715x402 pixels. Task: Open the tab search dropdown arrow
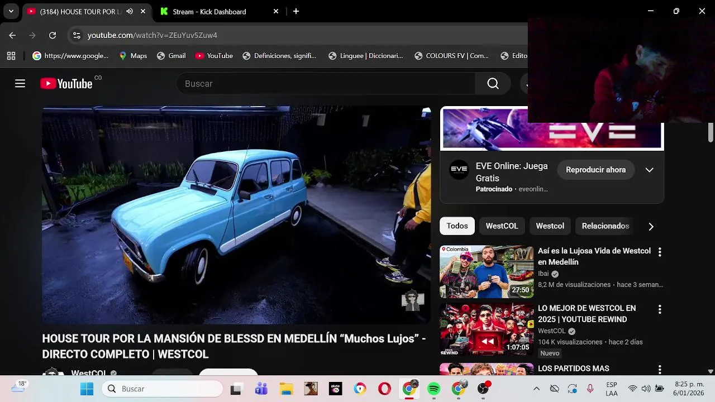(11, 11)
